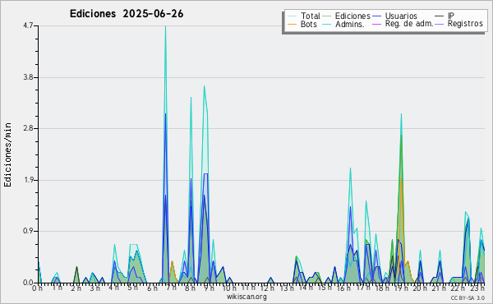493x304 pixels.
Task: Click the orange Bots peak near 19 h
Action: (x=401, y=180)
